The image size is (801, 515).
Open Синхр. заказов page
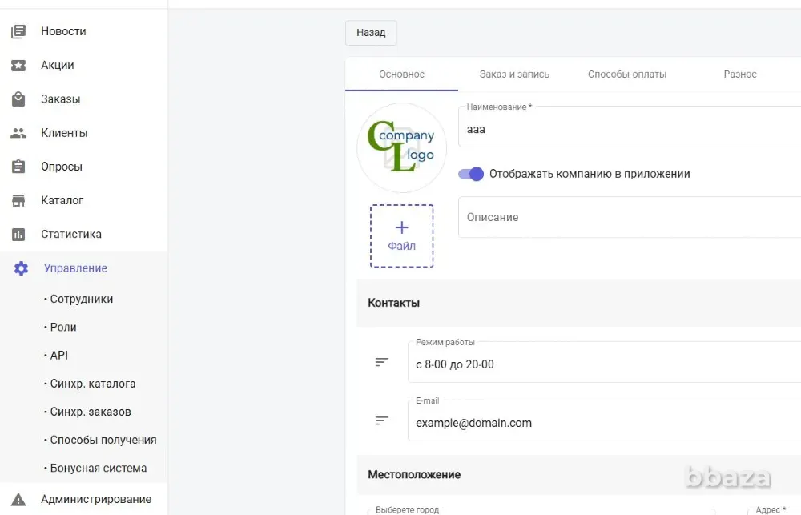pyautogui.click(x=91, y=412)
